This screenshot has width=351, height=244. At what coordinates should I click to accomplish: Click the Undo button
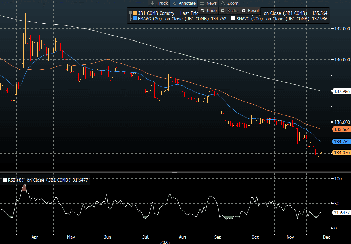coord(209,11)
